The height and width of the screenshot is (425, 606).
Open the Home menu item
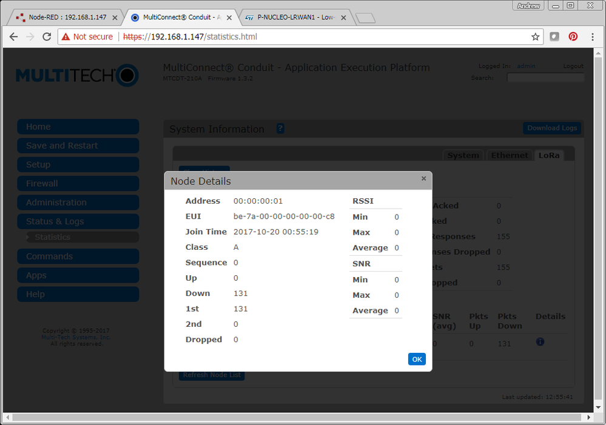point(78,127)
